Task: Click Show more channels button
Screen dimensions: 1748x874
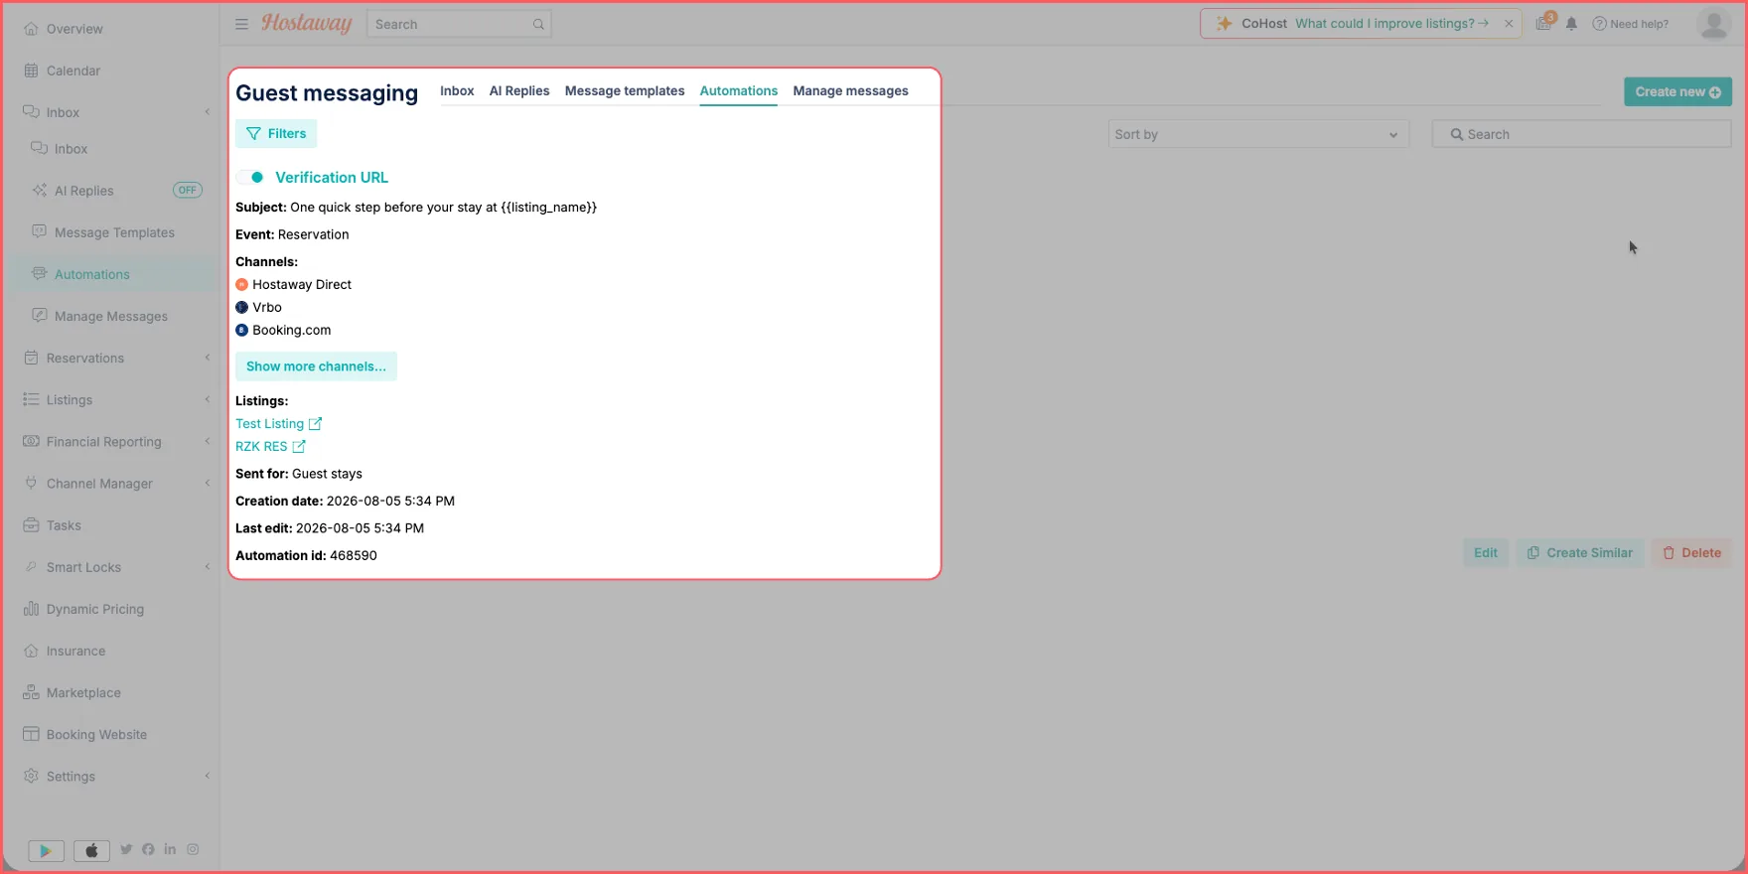Action: [316, 366]
